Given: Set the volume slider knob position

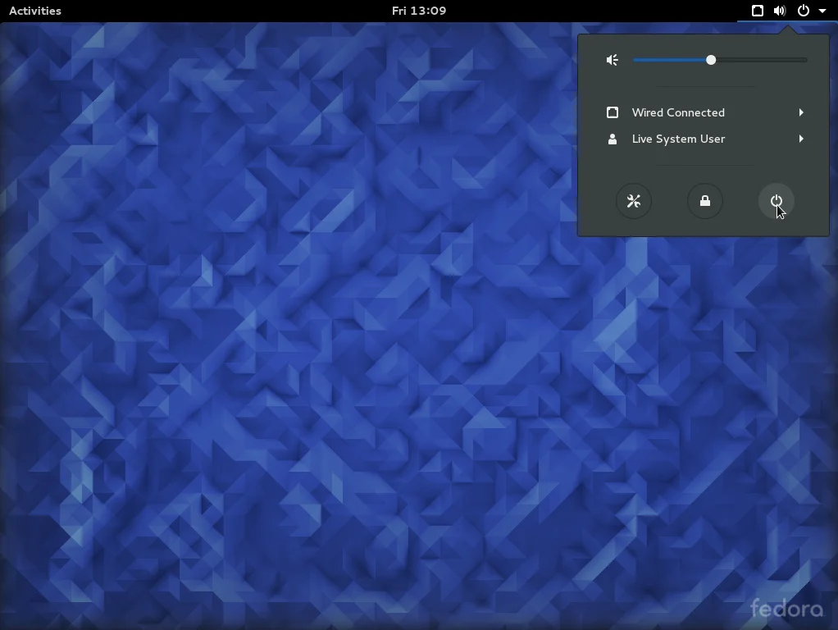Looking at the screenshot, I should tap(711, 60).
